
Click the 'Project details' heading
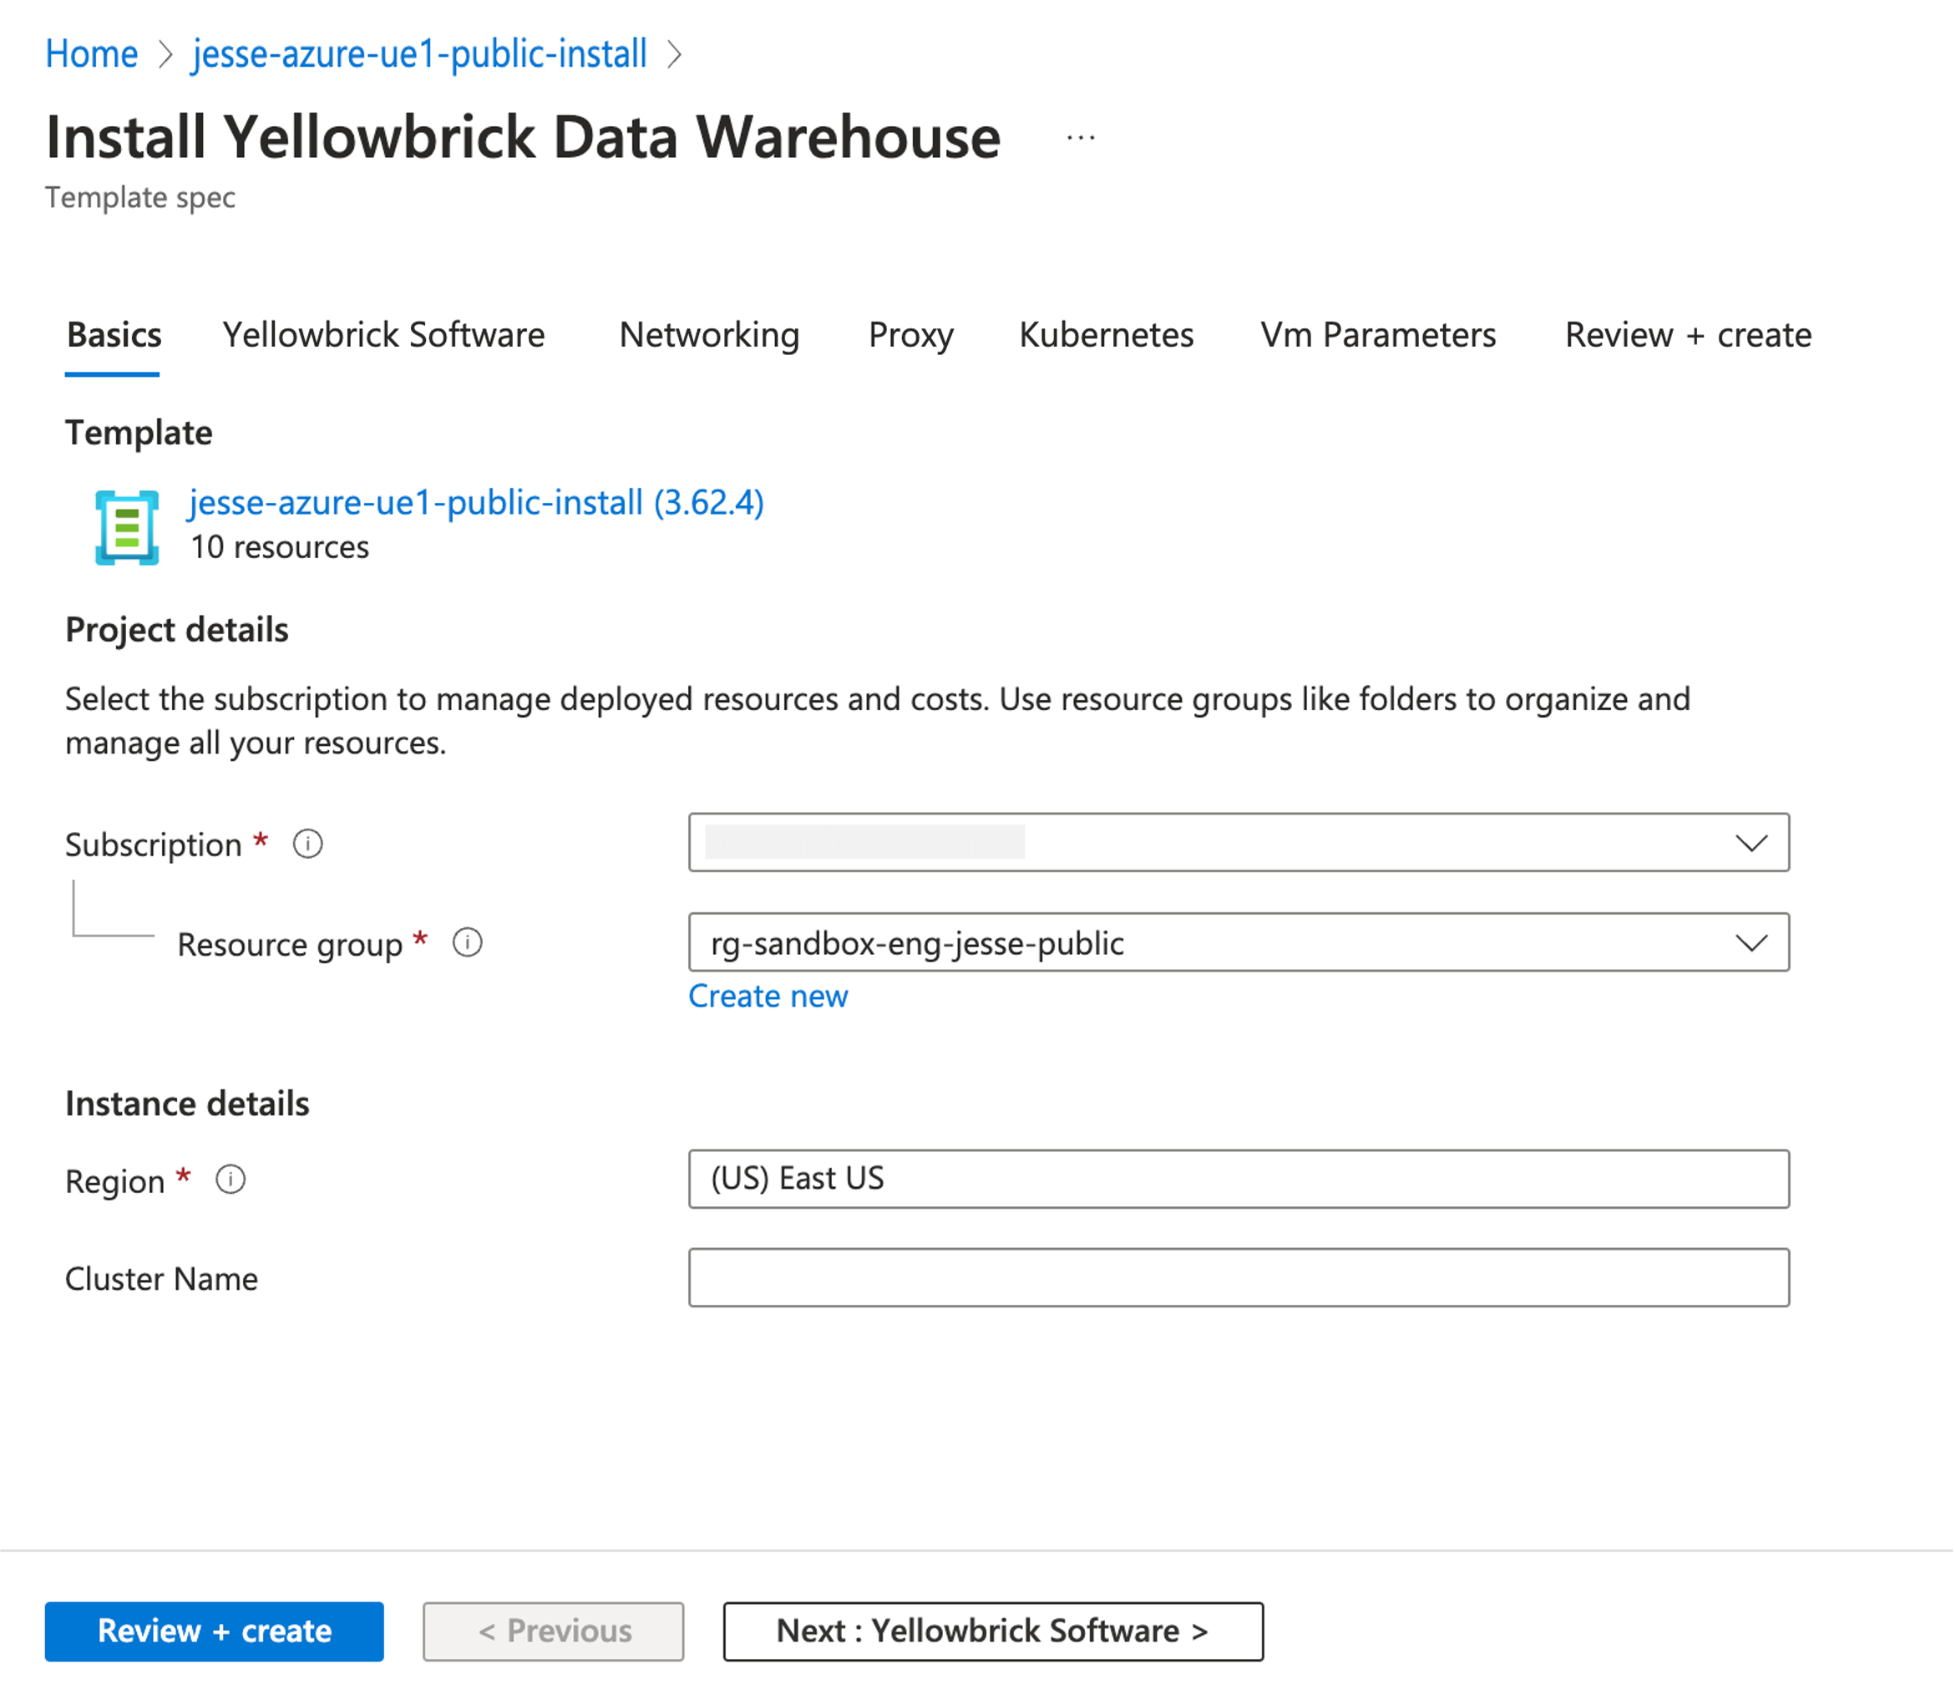point(176,630)
